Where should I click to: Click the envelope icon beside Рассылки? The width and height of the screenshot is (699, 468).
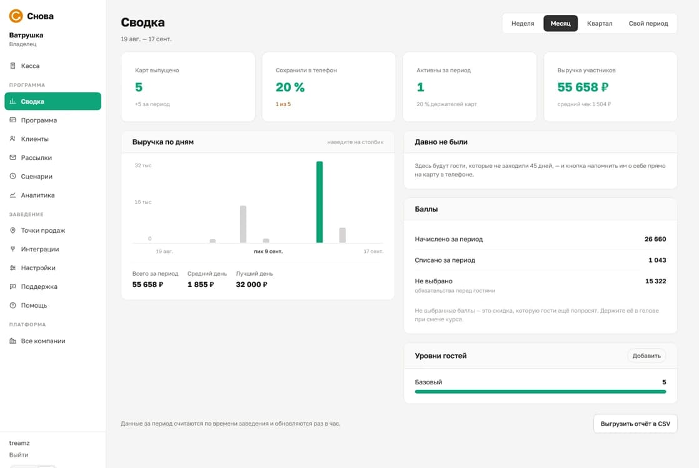coord(13,157)
